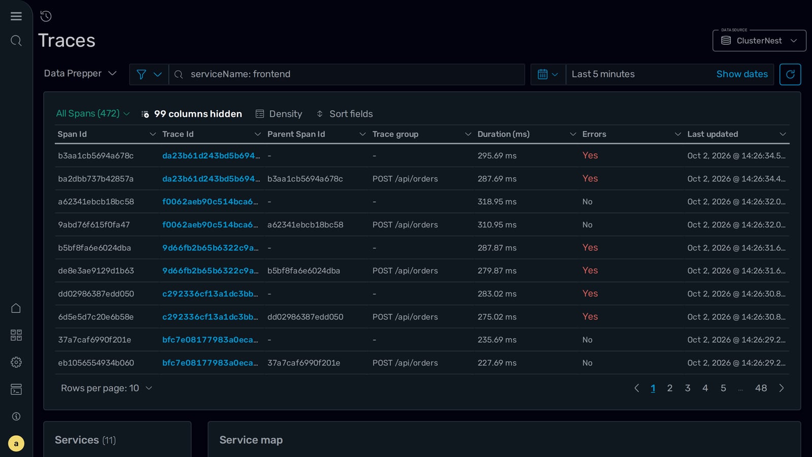Open Errors column header menu
Viewport: 812px width, 457px height.
coord(678,134)
